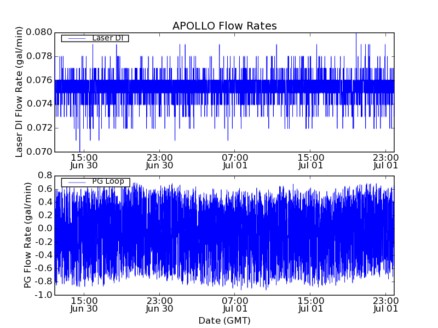Screen dimensions: 438x328
Task: Click the "PG Flow Rate (gal/min)" axis label
Action: pos(27,235)
